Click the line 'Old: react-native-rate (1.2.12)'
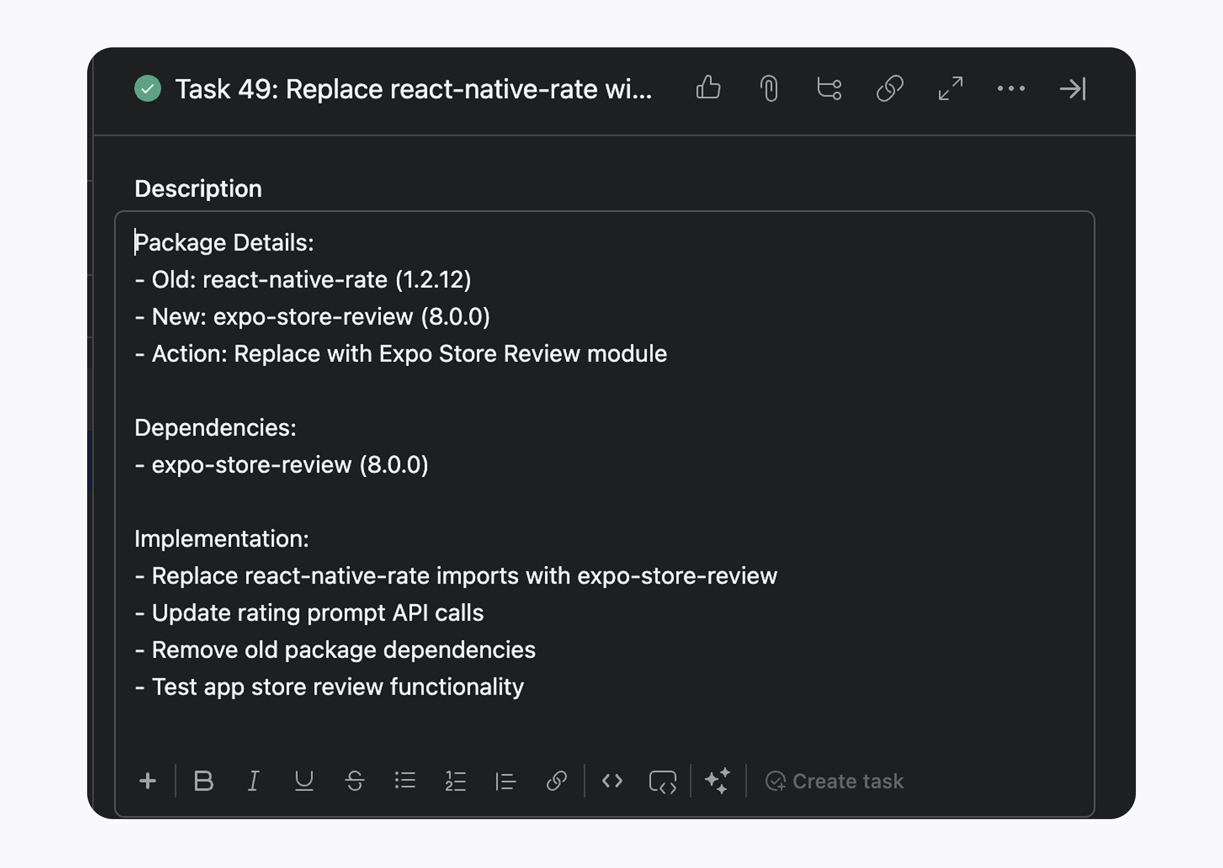The width and height of the screenshot is (1223, 868). pos(303,280)
